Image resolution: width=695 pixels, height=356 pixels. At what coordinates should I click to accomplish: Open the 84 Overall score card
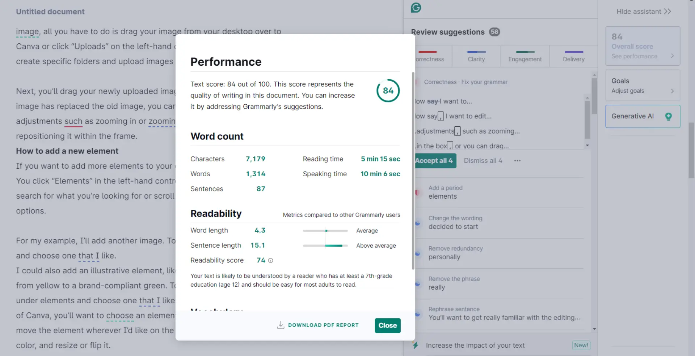click(x=643, y=46)
